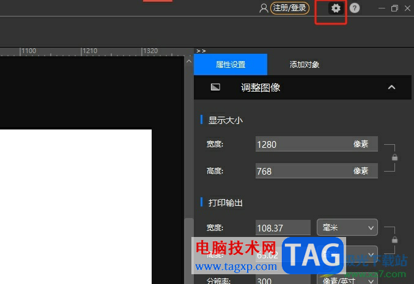This screenshot has height=284, width=414.
Task: Minimize the application window
Action: (382, 9)
